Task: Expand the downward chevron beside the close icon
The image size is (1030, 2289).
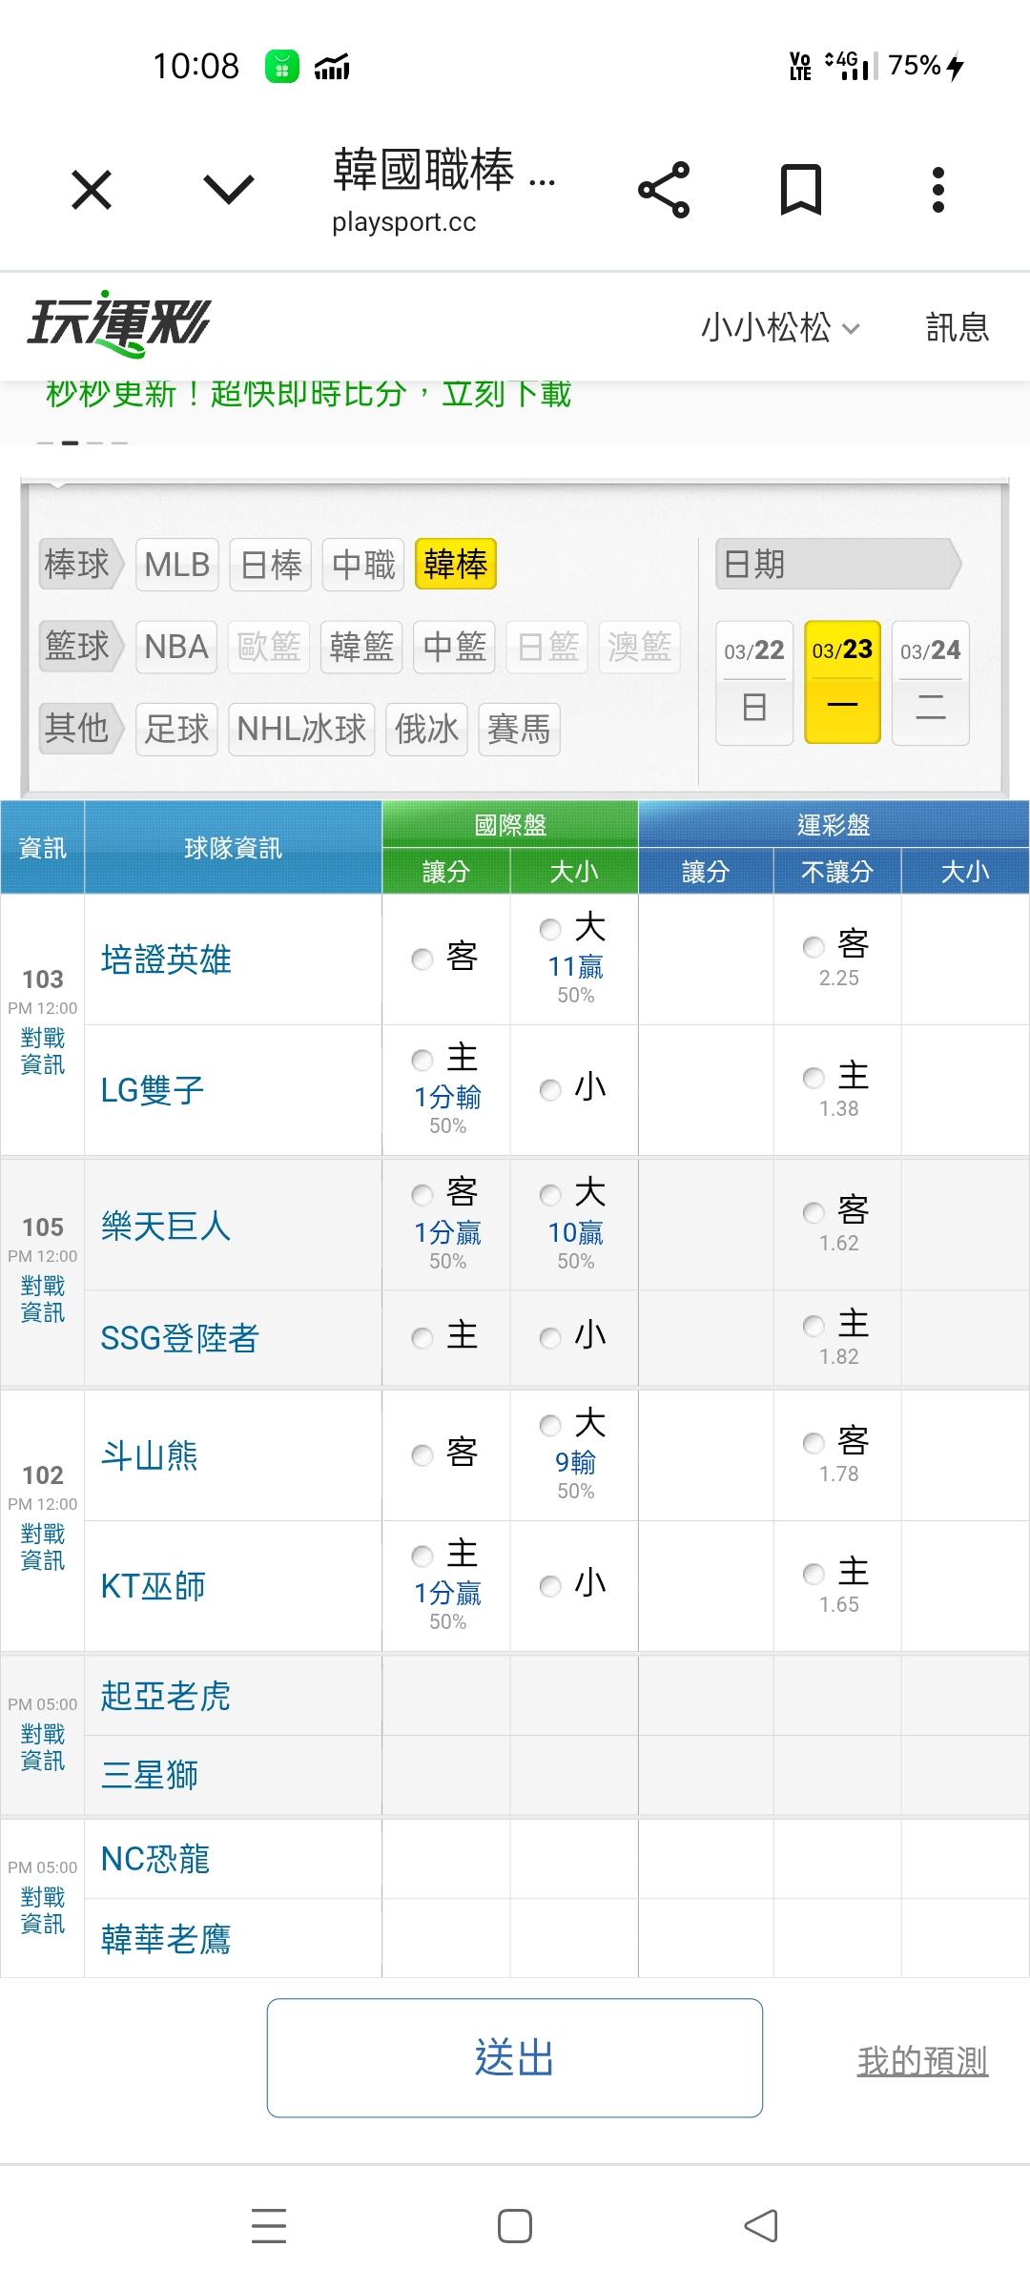Action: coord(229,189)
